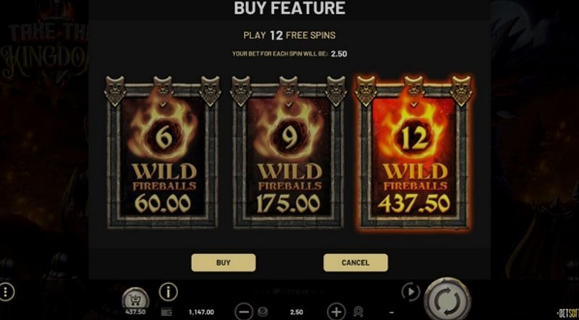Screen dimensions: 579x320
Task: Click the 60.00 price on first card
Action: tap(162, 203)
